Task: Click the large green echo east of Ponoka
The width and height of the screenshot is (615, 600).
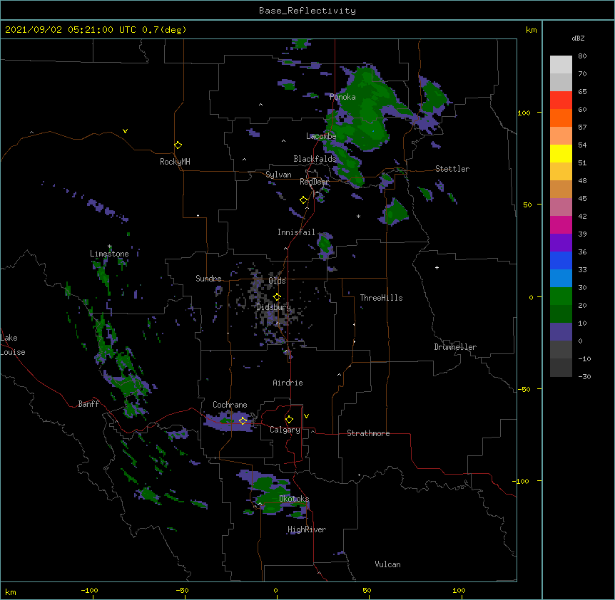Action: pos(369,110)
